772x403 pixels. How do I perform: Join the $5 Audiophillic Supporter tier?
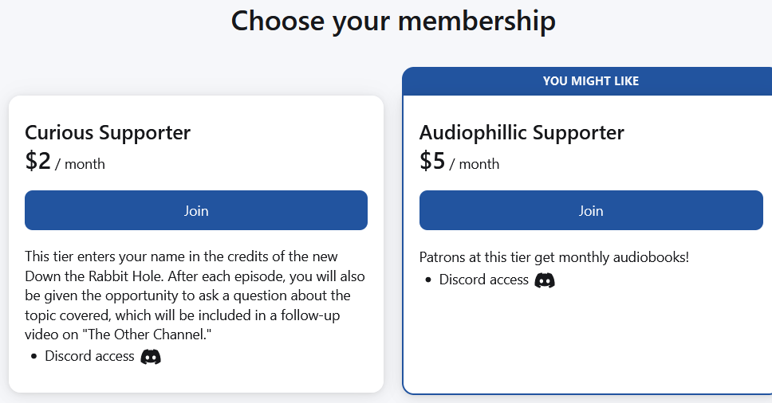point(591,210)
